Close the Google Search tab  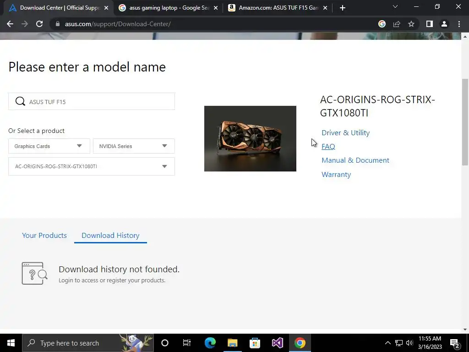[216, 8]
